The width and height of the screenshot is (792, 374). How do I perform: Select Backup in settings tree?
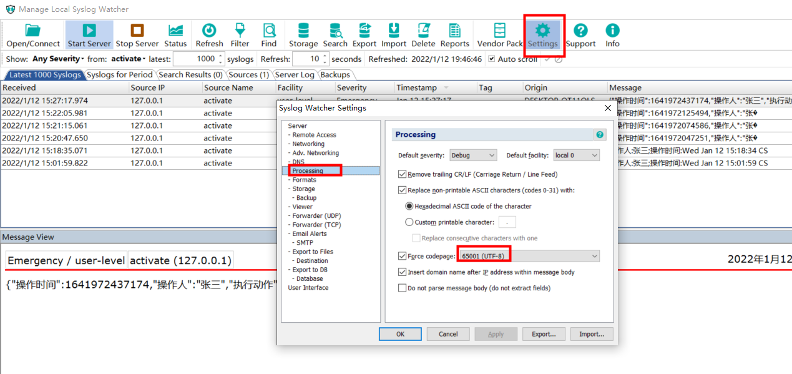pyautogui.click(x=306, y=198)
